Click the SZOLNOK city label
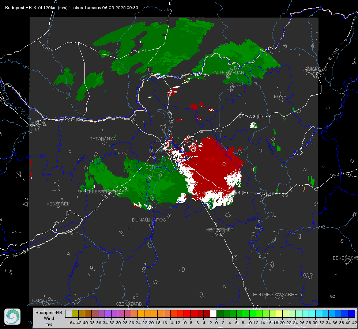 [x=265, y=193]
